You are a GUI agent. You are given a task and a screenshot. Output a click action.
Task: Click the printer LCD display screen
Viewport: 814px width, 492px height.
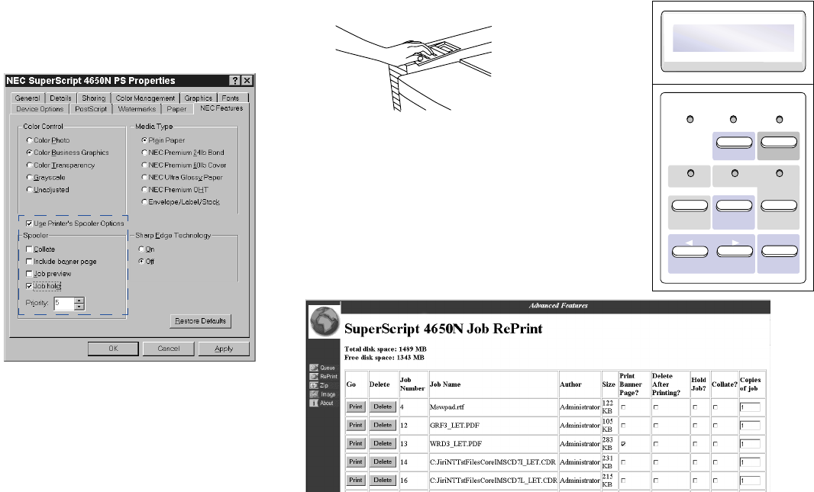pos(733,38)
